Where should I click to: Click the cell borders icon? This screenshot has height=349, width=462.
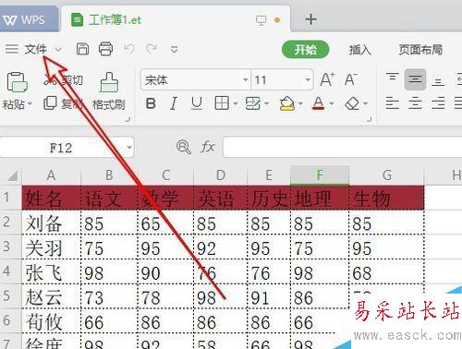pos(222,103)
